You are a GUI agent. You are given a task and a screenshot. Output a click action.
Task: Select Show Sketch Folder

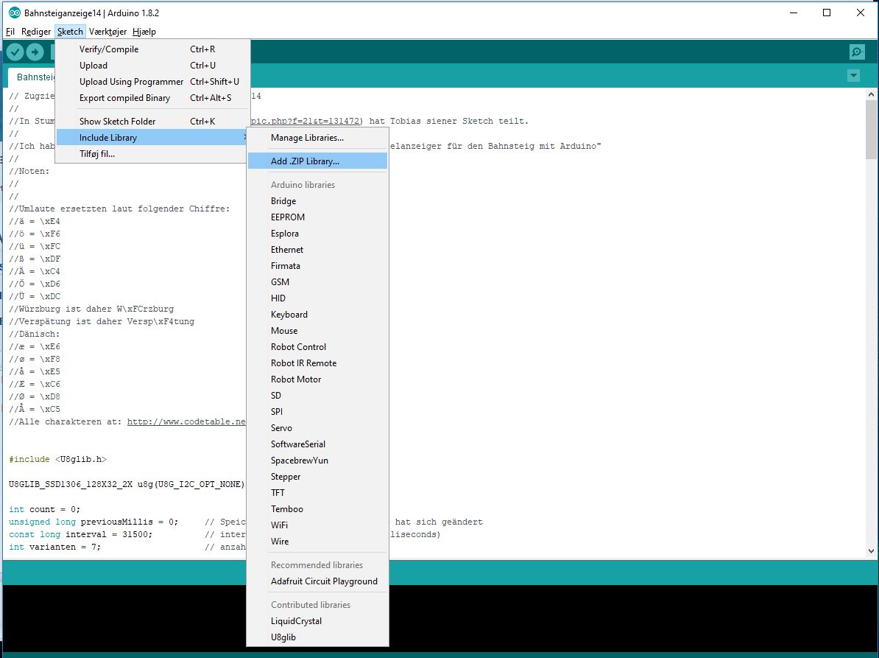(152, 121)
